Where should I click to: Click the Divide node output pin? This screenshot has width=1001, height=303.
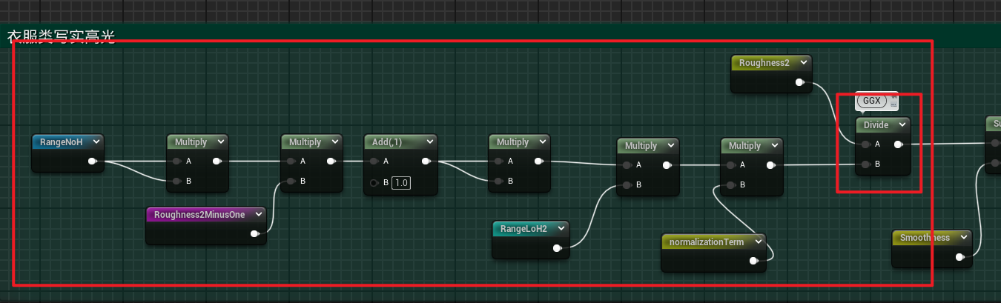(x=898, y=144)
